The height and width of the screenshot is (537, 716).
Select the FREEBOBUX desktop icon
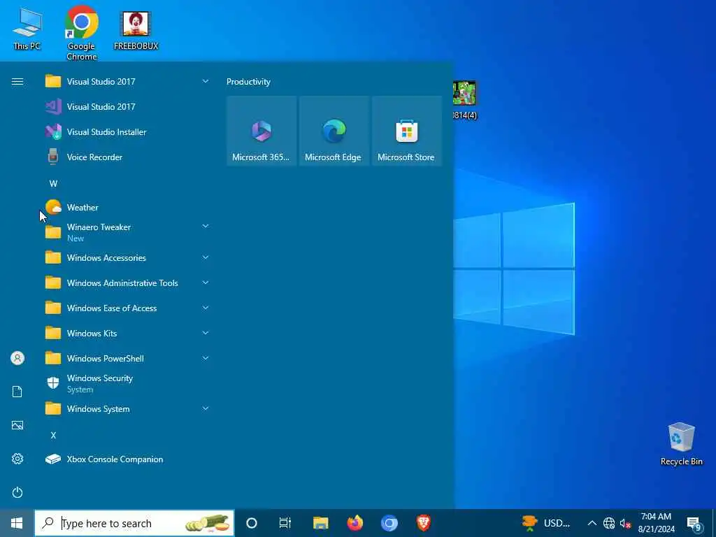[x=136, y=30]
